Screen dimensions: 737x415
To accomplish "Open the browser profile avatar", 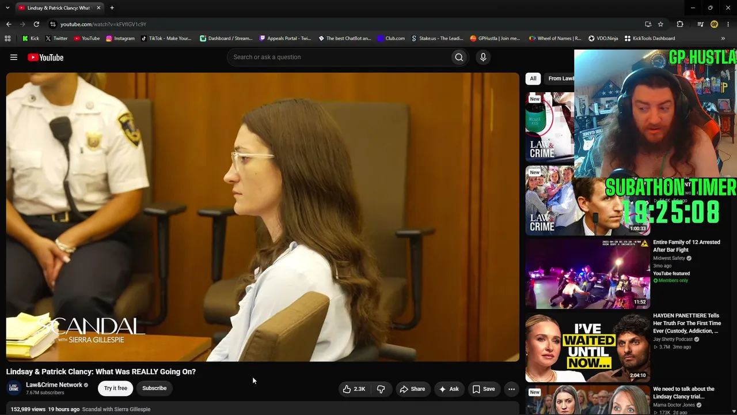I will (x=714, y=24).
